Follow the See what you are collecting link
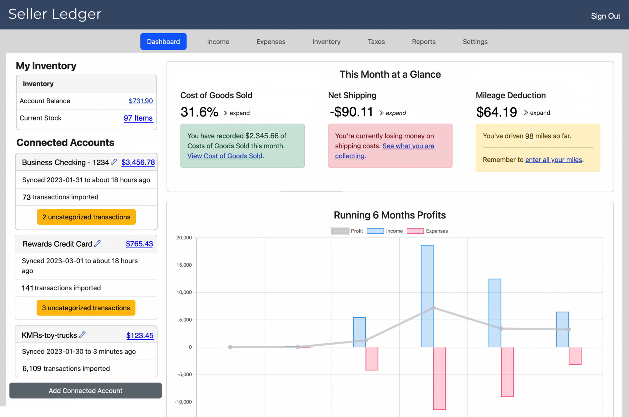This screenshot has height=417, width=629. coord(408,146)
